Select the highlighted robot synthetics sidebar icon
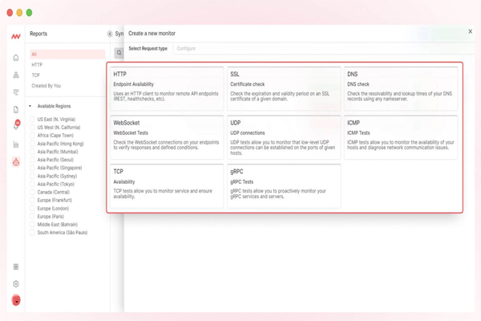This screenshot has width=481, height=321. (16, 162)
